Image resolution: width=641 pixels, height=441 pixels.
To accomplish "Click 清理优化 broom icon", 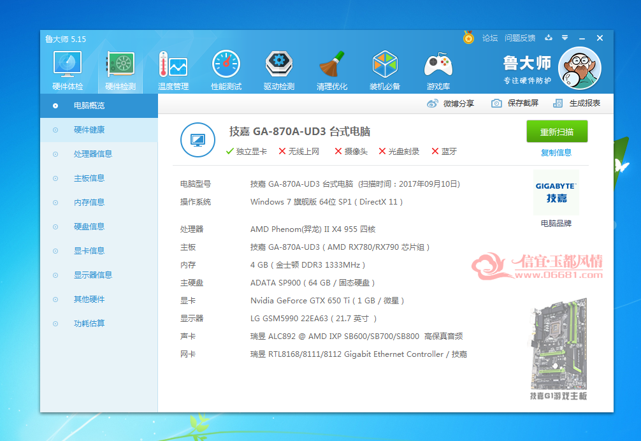I will point(331,70).
